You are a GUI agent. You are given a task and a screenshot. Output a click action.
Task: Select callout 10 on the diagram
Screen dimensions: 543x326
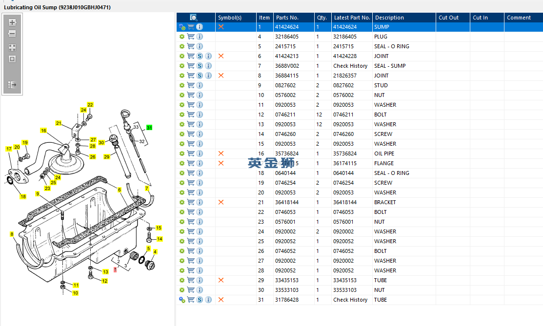75,293
